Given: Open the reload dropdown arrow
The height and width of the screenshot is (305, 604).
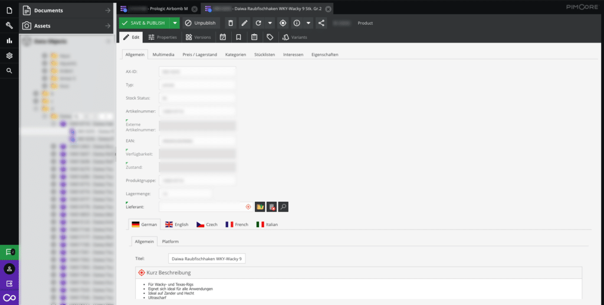Looking at the screenshot, I should coord(270,23).
